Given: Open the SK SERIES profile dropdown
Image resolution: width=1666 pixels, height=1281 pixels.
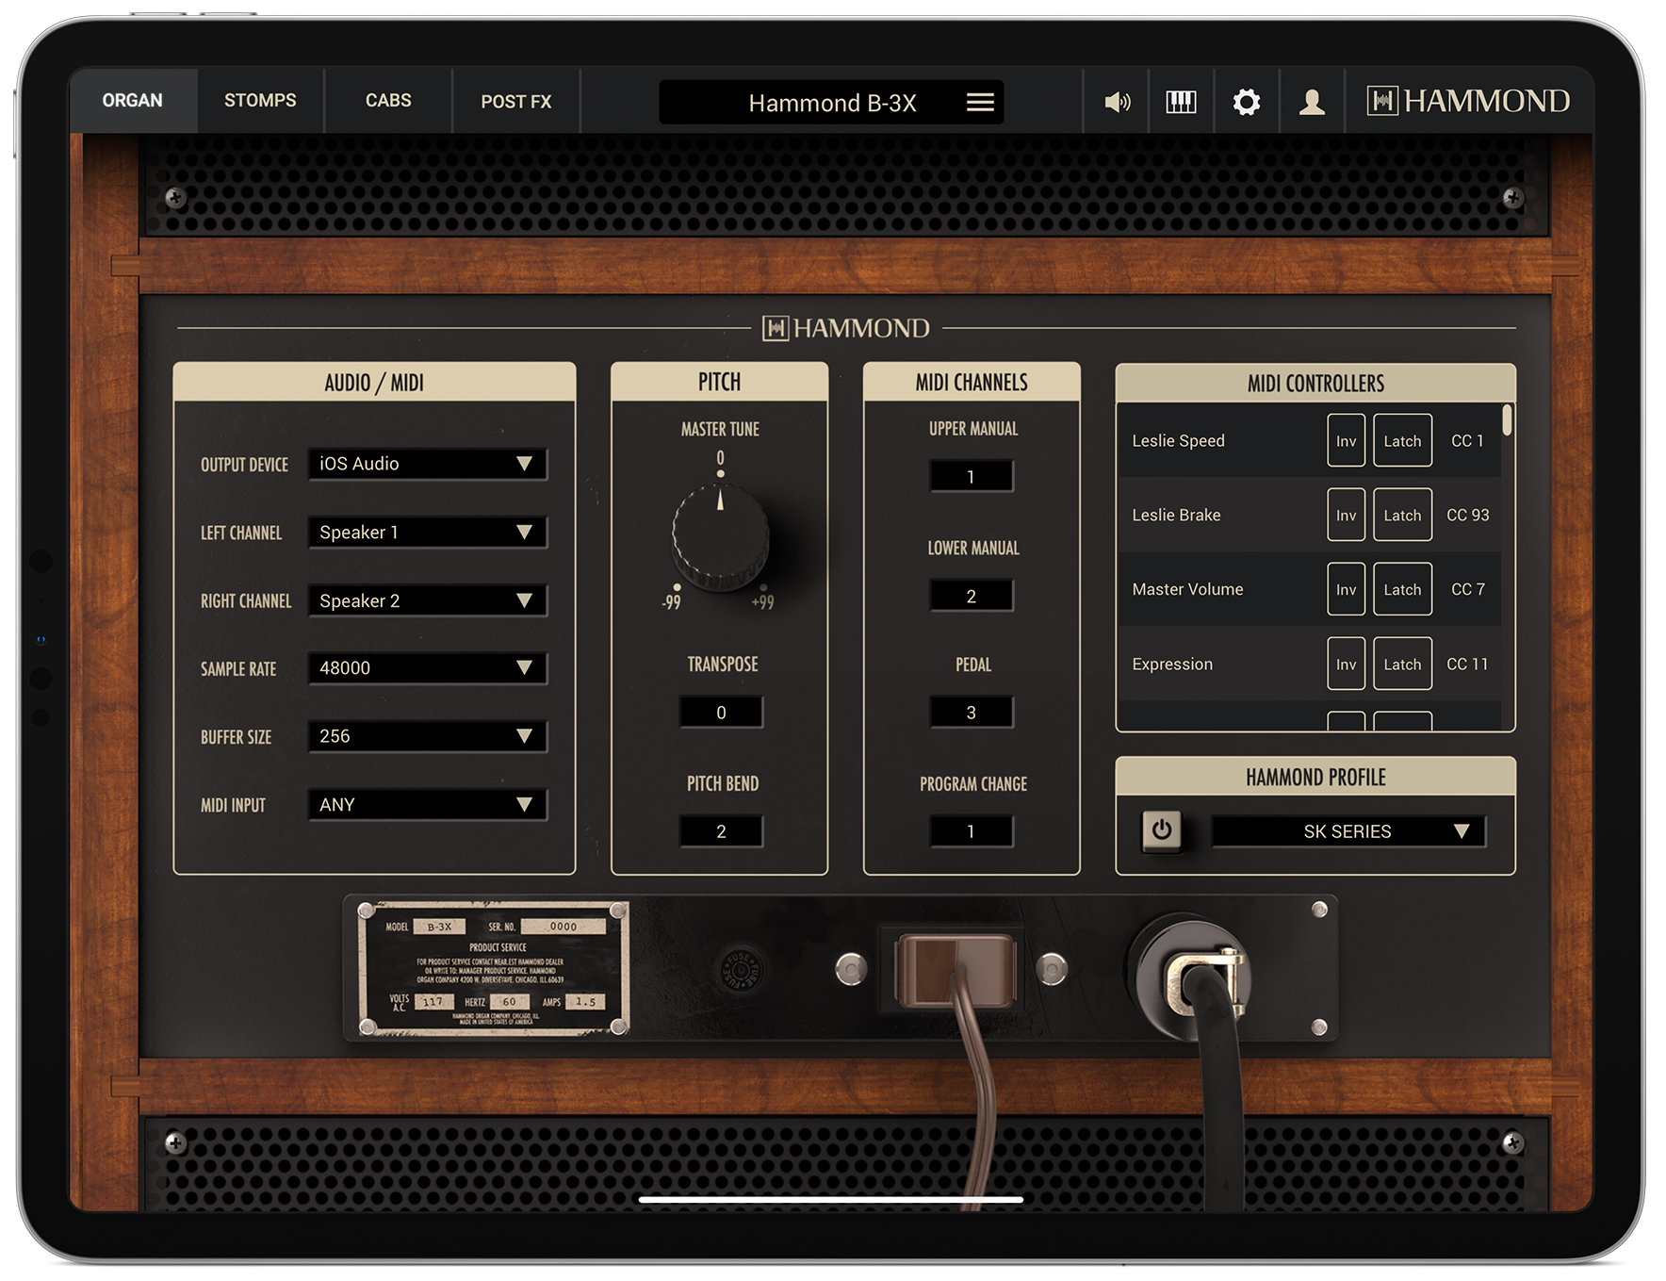Looking at the screenshot, I should pyautogui.click(x=1346, y=831).
